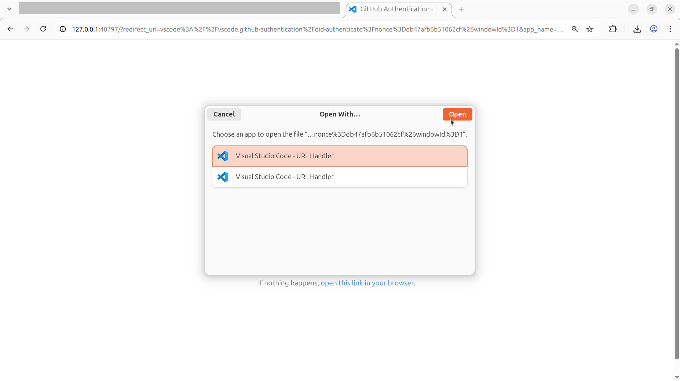The image size is (680, 381).
Task: Show the browser downloads
Action: click(637, 29)
